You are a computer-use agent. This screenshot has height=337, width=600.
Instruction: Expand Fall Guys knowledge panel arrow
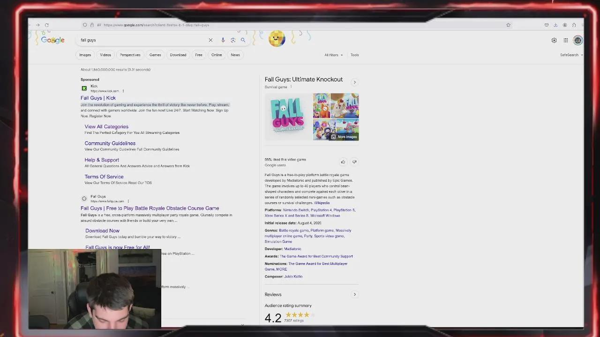point(354,82)
